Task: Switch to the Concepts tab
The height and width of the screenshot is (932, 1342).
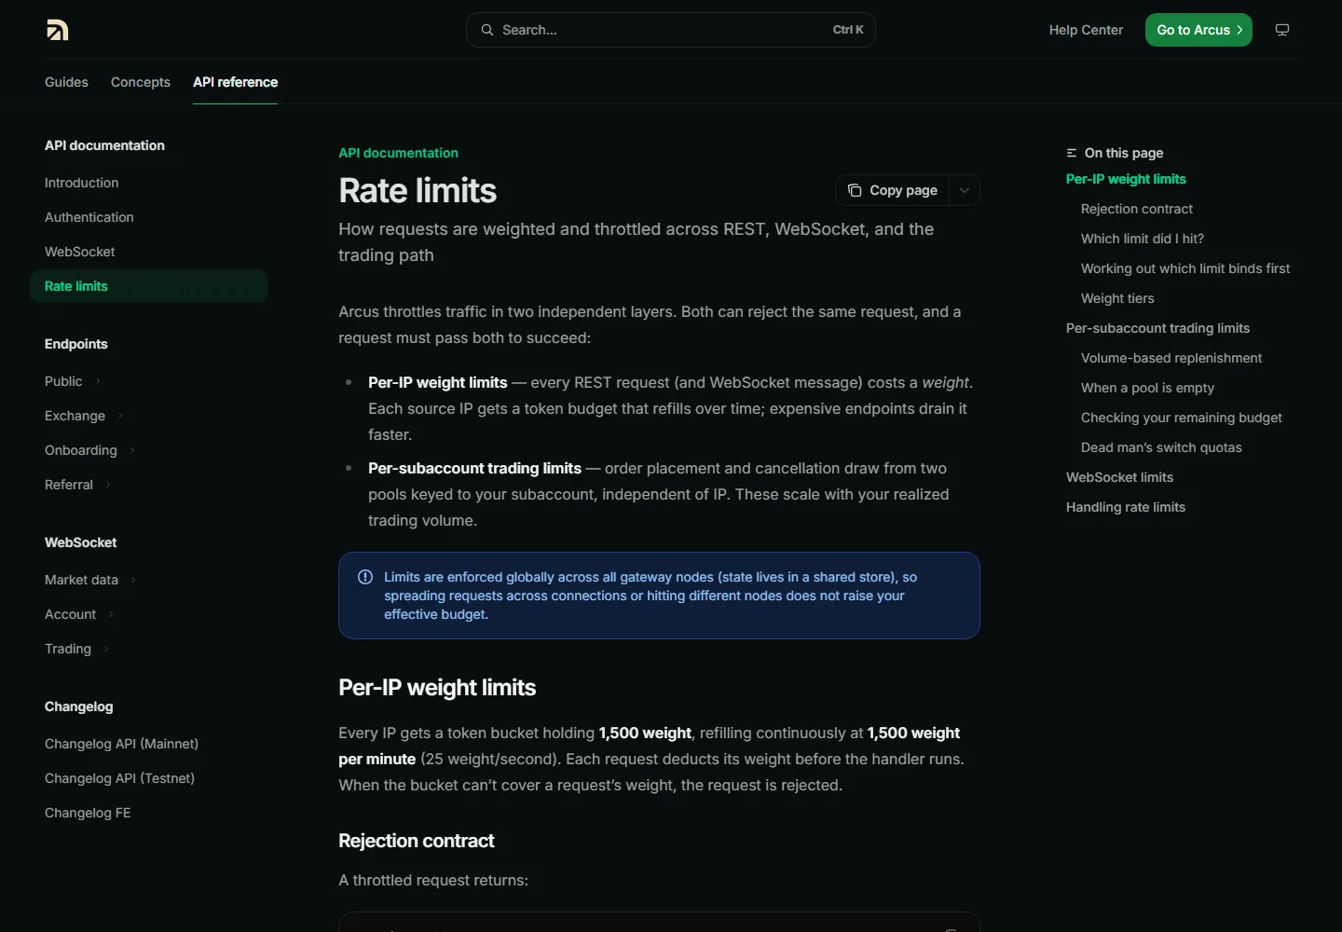Action: click(x=141, y=82)
